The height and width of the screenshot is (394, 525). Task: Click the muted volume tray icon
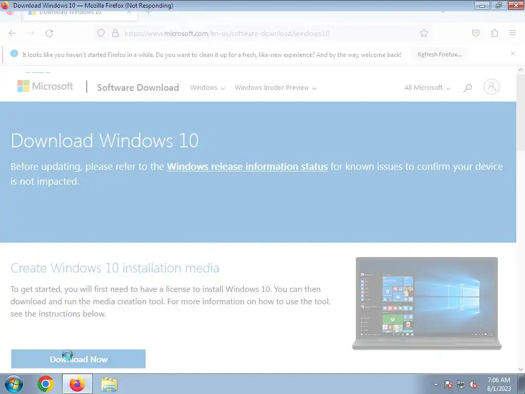tap(473, 384)
